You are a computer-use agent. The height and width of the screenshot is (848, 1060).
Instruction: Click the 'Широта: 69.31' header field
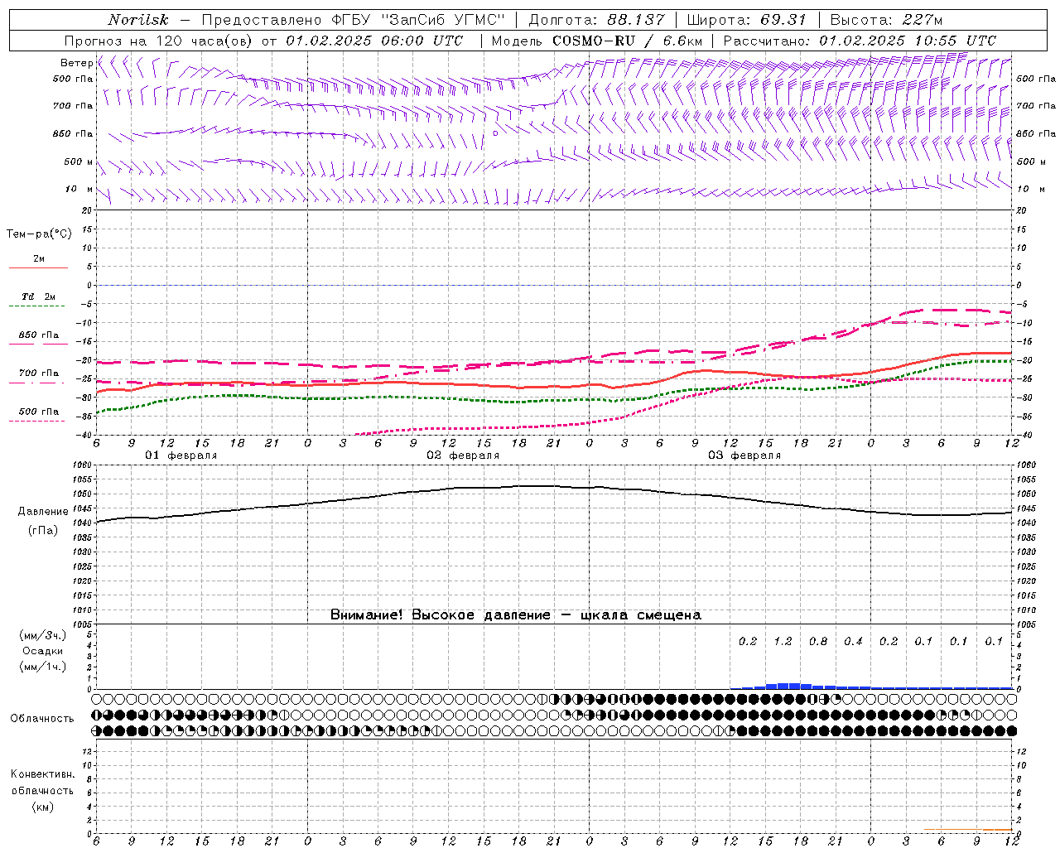coord(747,20)
